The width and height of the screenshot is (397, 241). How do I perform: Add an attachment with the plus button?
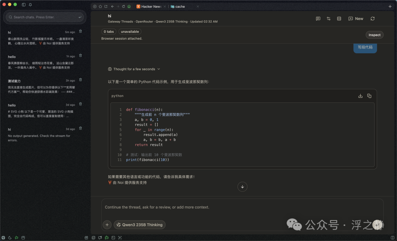click(107, 225)
